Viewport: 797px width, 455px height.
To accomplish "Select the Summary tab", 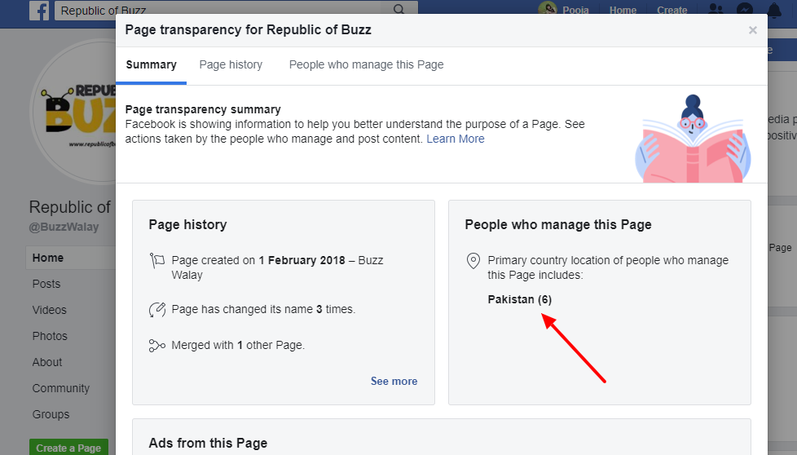I will [151, 65].
